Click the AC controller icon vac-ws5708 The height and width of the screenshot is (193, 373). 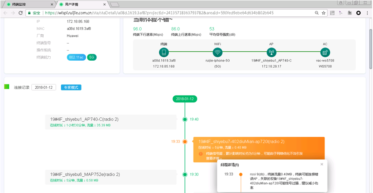coord(325,52)
